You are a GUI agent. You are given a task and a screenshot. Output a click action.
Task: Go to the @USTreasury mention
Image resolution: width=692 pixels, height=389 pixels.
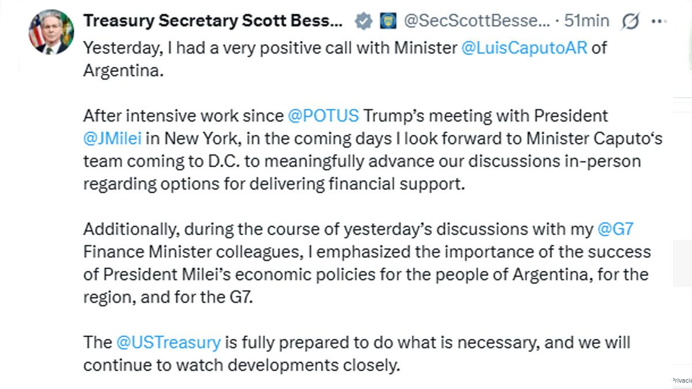click(168, 342)
